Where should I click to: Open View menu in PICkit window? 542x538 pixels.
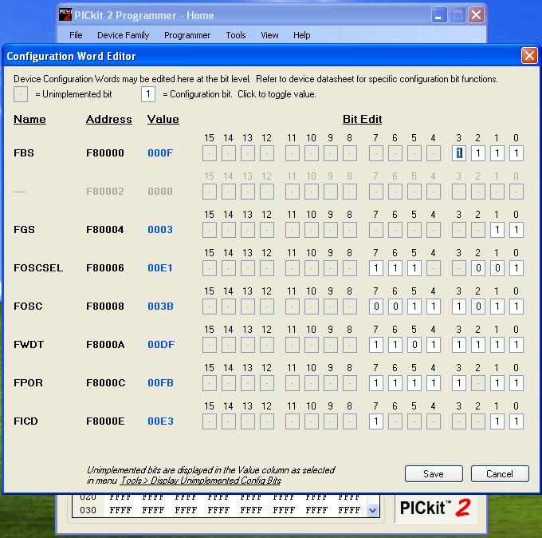click(269, 35)
